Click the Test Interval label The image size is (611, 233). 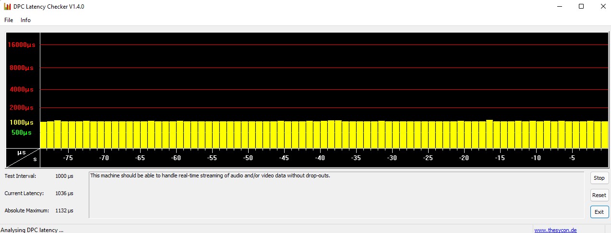[20, 176]
